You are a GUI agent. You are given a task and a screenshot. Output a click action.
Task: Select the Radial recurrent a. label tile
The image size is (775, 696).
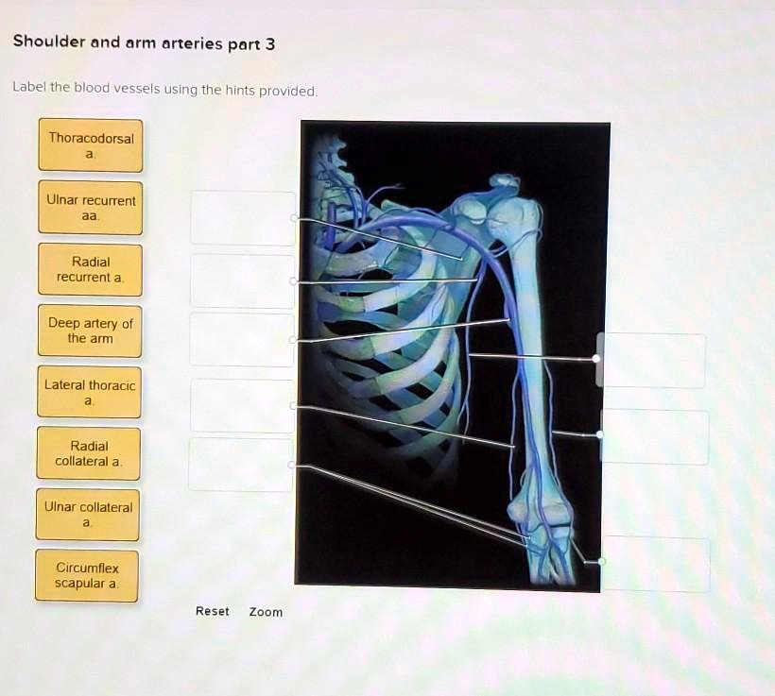[x=90, y=269]
